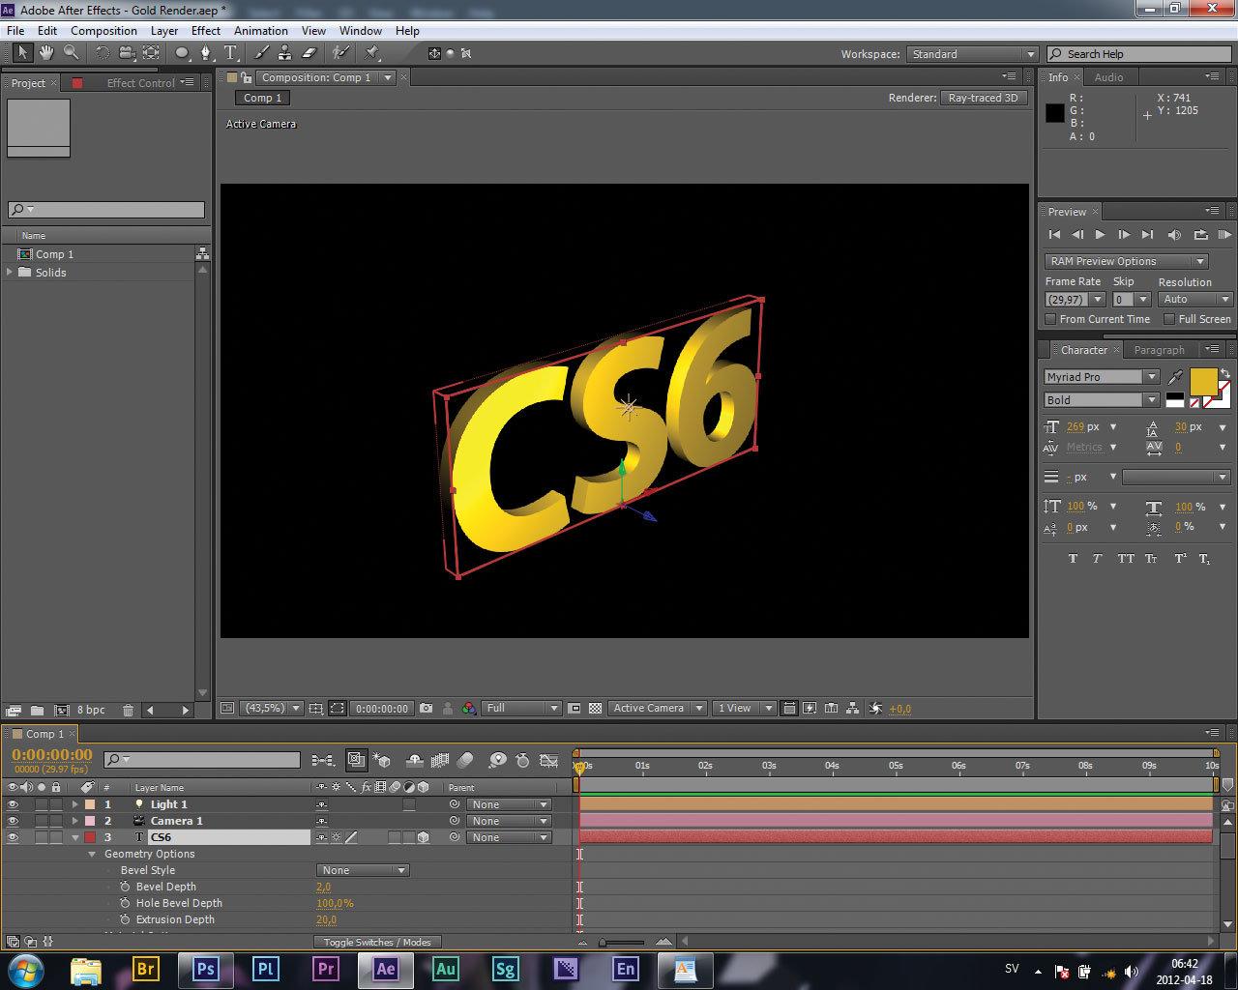This screenshot has height=990, width=1238.
Task: Select the Zoom tool in toolbar
Action: point(71,53)
